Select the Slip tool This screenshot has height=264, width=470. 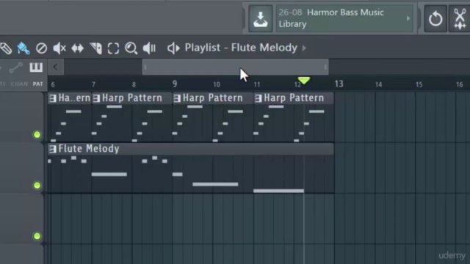77,48
